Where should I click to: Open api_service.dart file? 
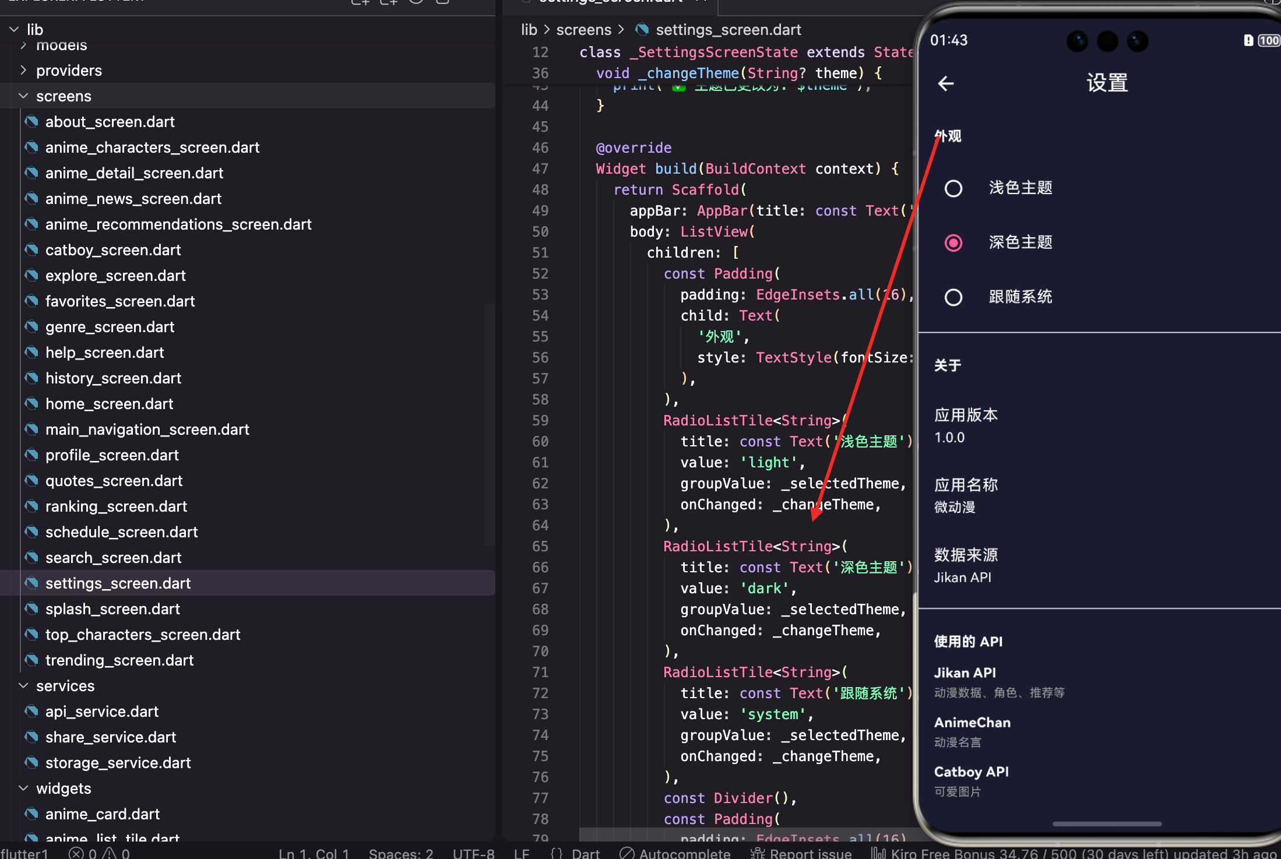click(x=101, y=712)
